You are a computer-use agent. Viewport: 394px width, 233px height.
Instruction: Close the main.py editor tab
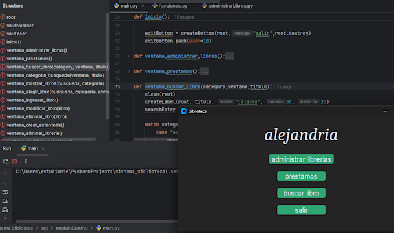pyautogui.click(x=143, y=6)
